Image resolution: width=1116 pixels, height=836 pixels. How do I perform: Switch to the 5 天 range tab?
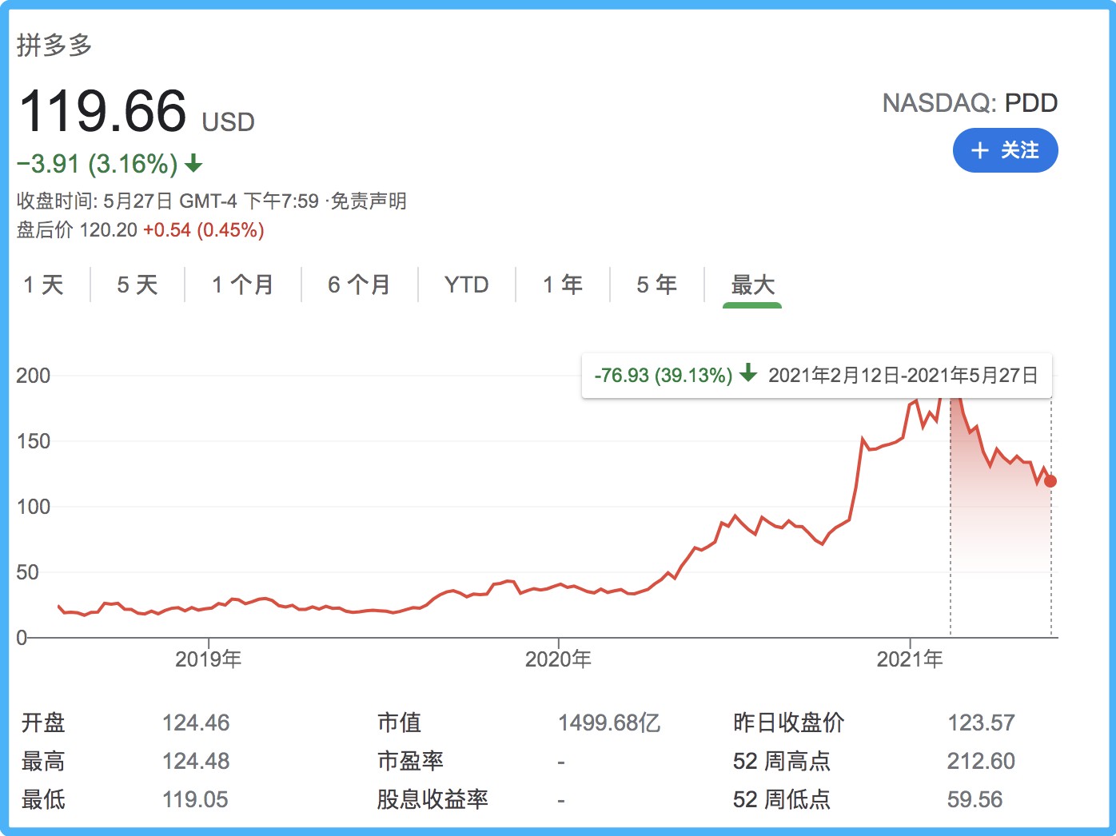coord(138,285)
